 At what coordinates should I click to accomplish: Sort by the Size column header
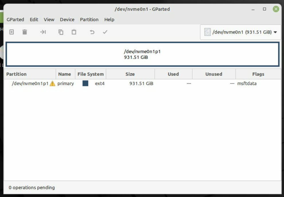pos(130,74)
